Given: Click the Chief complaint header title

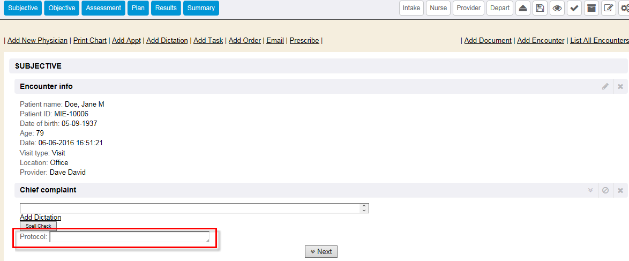Looking at the screenshot, I should (x=48, y=190).
